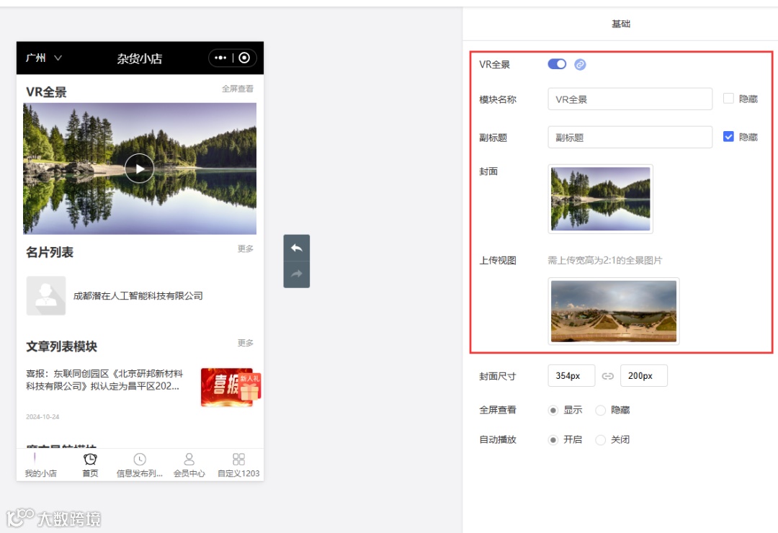This screenshot has width=778, height=533.
Task: Click 更多 beside 名片列表
Action: click(245, 248)
